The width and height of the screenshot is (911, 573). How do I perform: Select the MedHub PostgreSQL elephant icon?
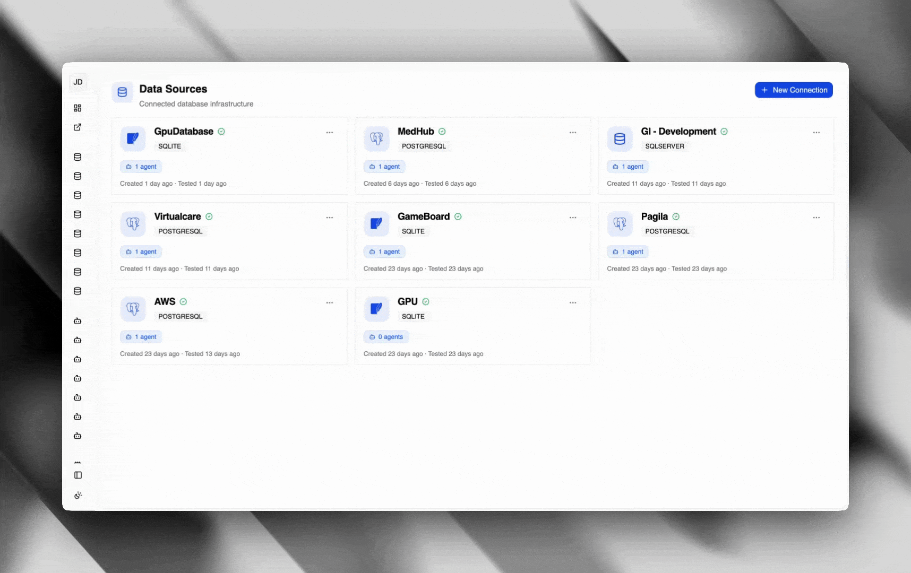[x=376, y=138]
